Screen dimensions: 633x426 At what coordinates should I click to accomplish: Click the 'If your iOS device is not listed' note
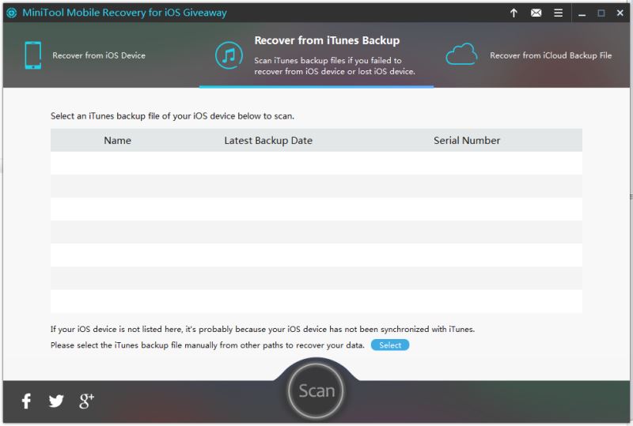pos(263,329)
